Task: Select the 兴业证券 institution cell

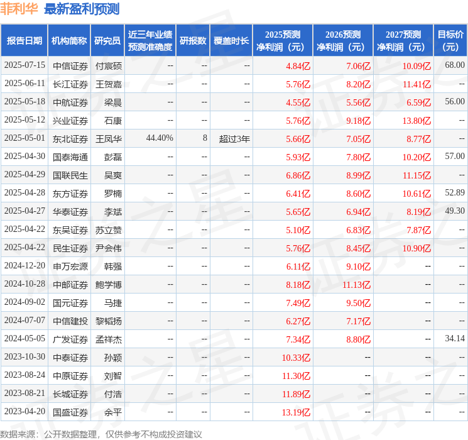Action: click(x=70, y=121)
